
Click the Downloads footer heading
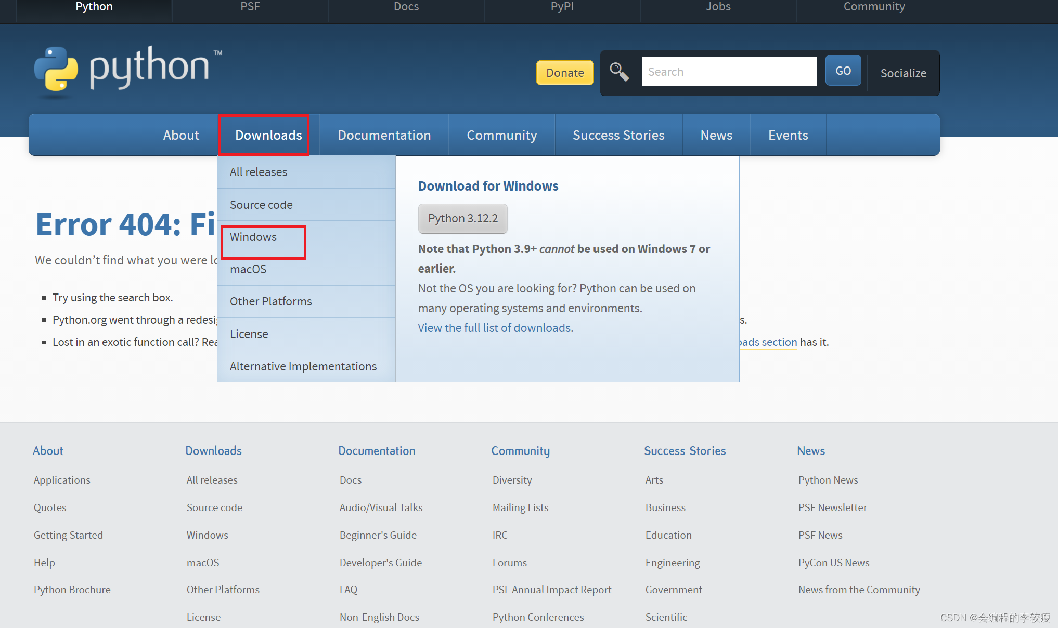point(214,451)
